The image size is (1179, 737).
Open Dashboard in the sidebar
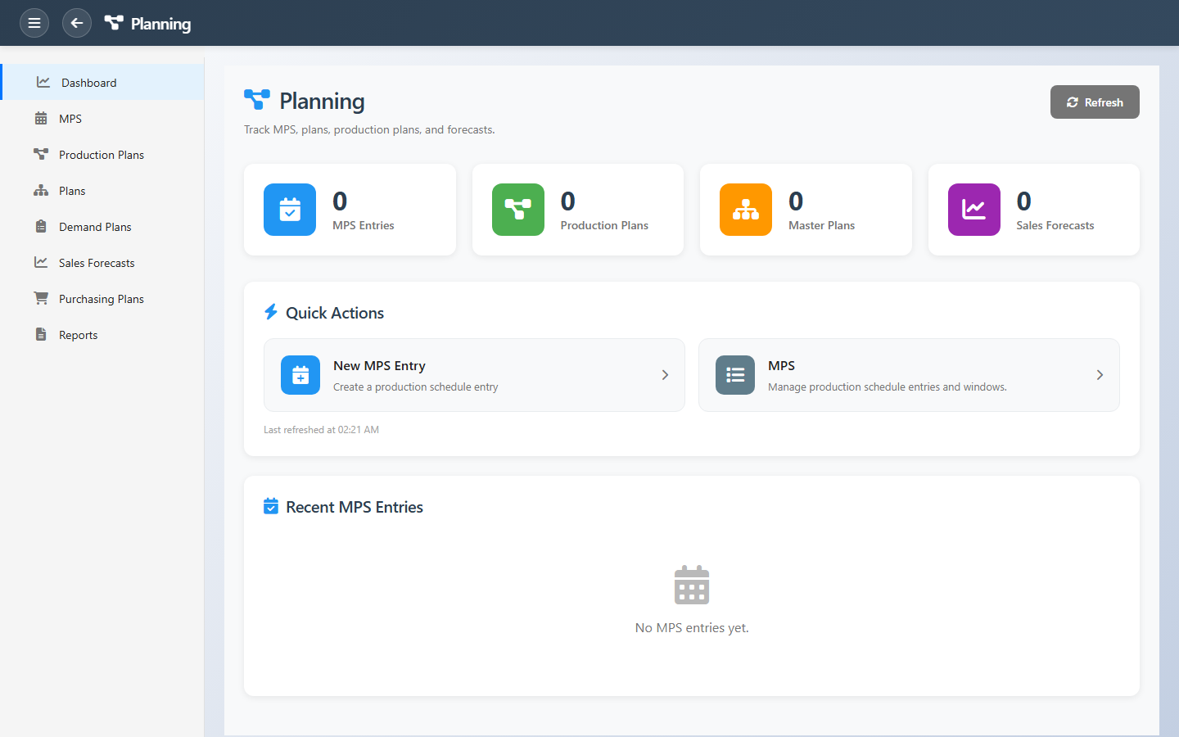click(x=88, y=83)
